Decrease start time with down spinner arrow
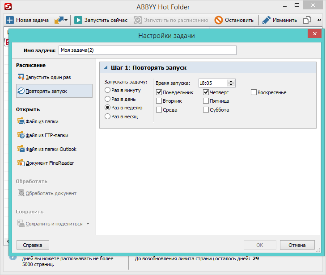Viewport: 326px width, 275px height. 231,85
